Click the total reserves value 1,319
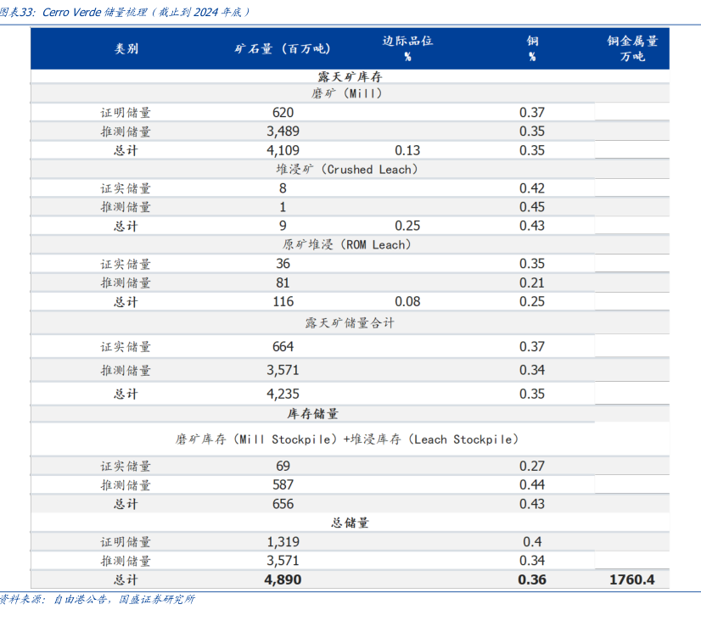 click(283, 542)
